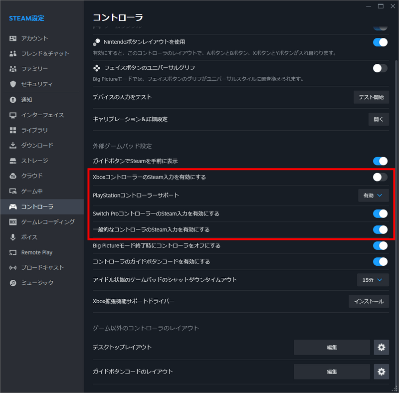Open the PlayStationコントローラーサポート 有効 dropdown
The image size is (399, 393).
[373, 195]
